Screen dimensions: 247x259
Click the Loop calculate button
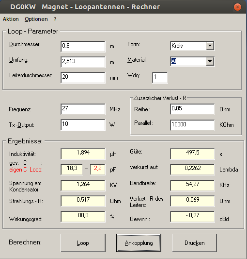point(83,243)
